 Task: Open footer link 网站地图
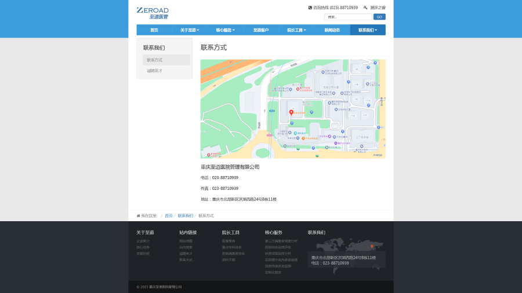pos(186,241)
